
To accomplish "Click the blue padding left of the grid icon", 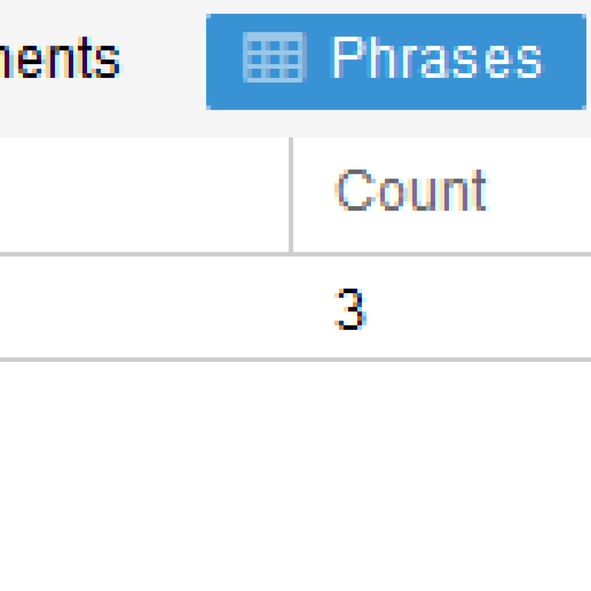I will coord(225,62).
